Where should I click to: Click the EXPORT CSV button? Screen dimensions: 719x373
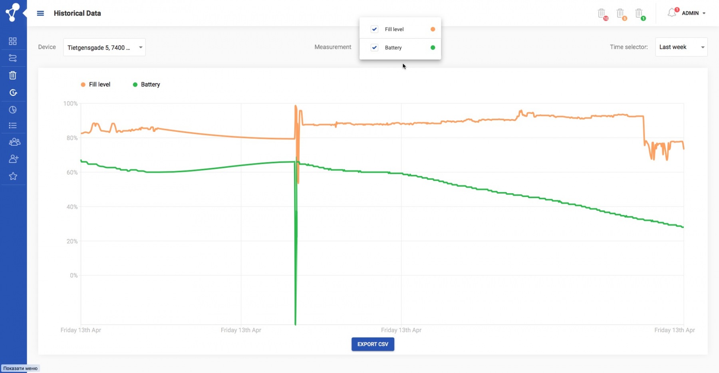click(x=373, y=344)
